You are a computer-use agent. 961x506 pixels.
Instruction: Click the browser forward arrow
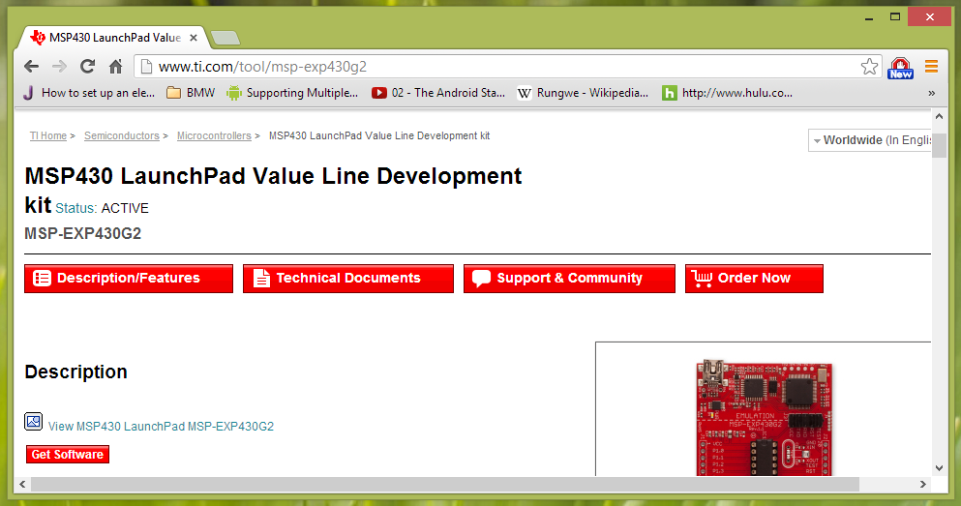59,66
